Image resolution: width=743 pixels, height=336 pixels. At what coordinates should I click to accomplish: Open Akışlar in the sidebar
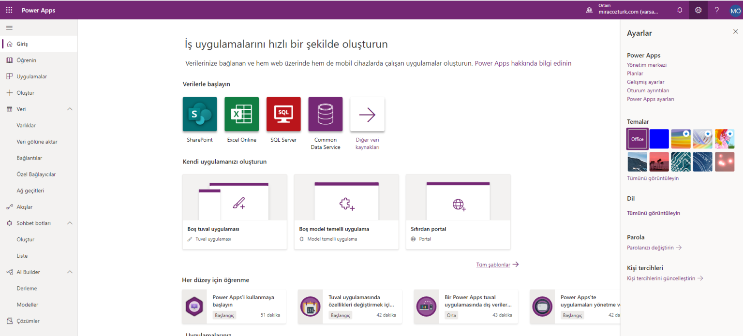[x=39, y=207]
